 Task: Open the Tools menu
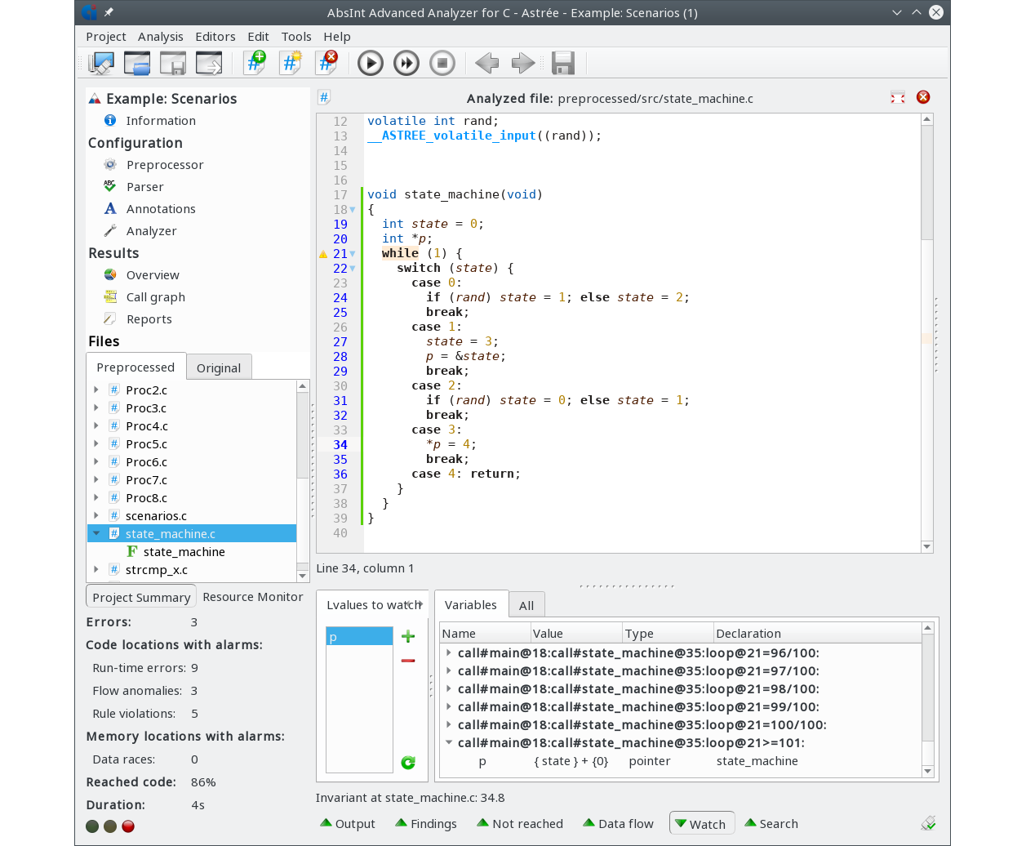(296, 37)
